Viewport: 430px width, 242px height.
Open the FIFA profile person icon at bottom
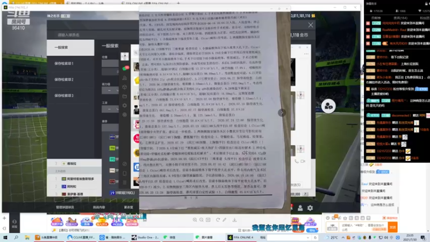(300, 208)
